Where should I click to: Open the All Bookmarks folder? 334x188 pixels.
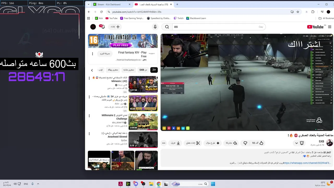(x=326, y=18)
